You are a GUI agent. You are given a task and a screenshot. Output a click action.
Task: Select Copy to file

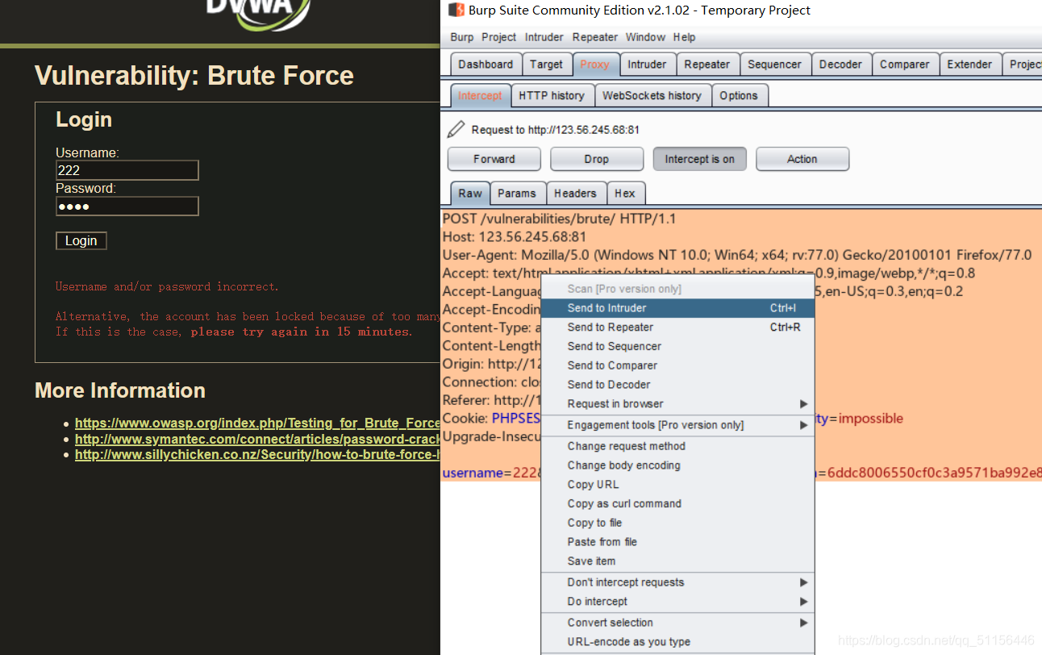pyautogui.click(x=677, y=523)
